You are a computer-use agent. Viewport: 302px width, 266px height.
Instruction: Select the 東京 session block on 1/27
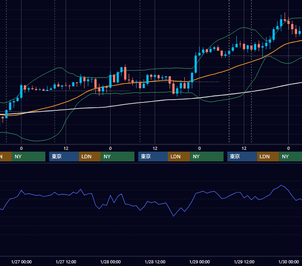tap(64, 156)
